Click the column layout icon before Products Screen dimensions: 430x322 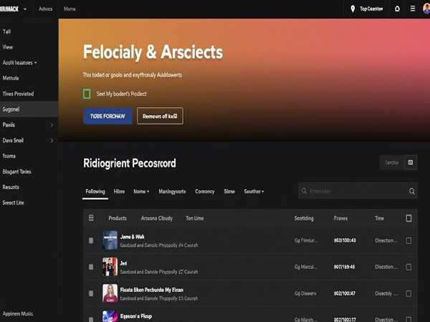pos(91,218)
